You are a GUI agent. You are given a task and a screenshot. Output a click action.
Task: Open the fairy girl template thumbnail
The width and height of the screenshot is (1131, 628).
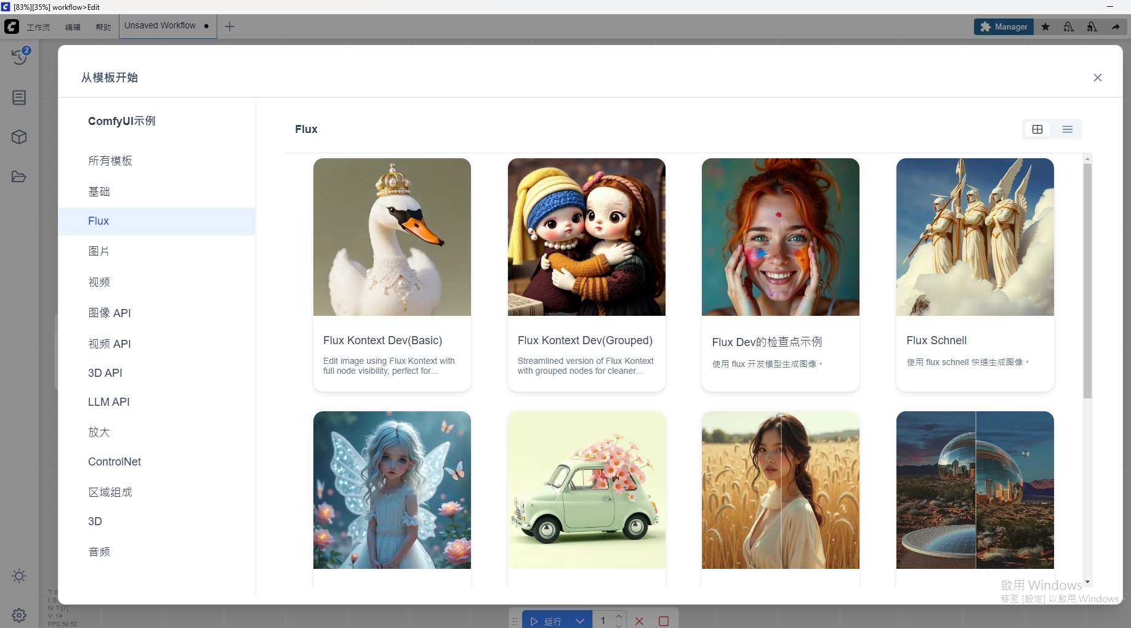click(x=392, y=490)
